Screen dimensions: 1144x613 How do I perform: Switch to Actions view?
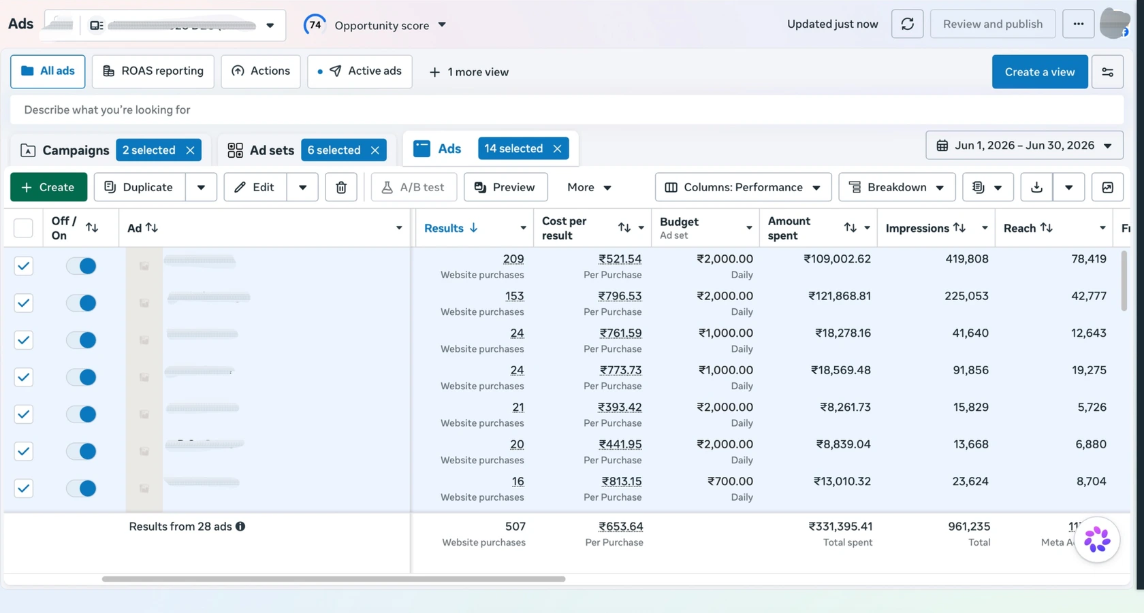[261, 71]
